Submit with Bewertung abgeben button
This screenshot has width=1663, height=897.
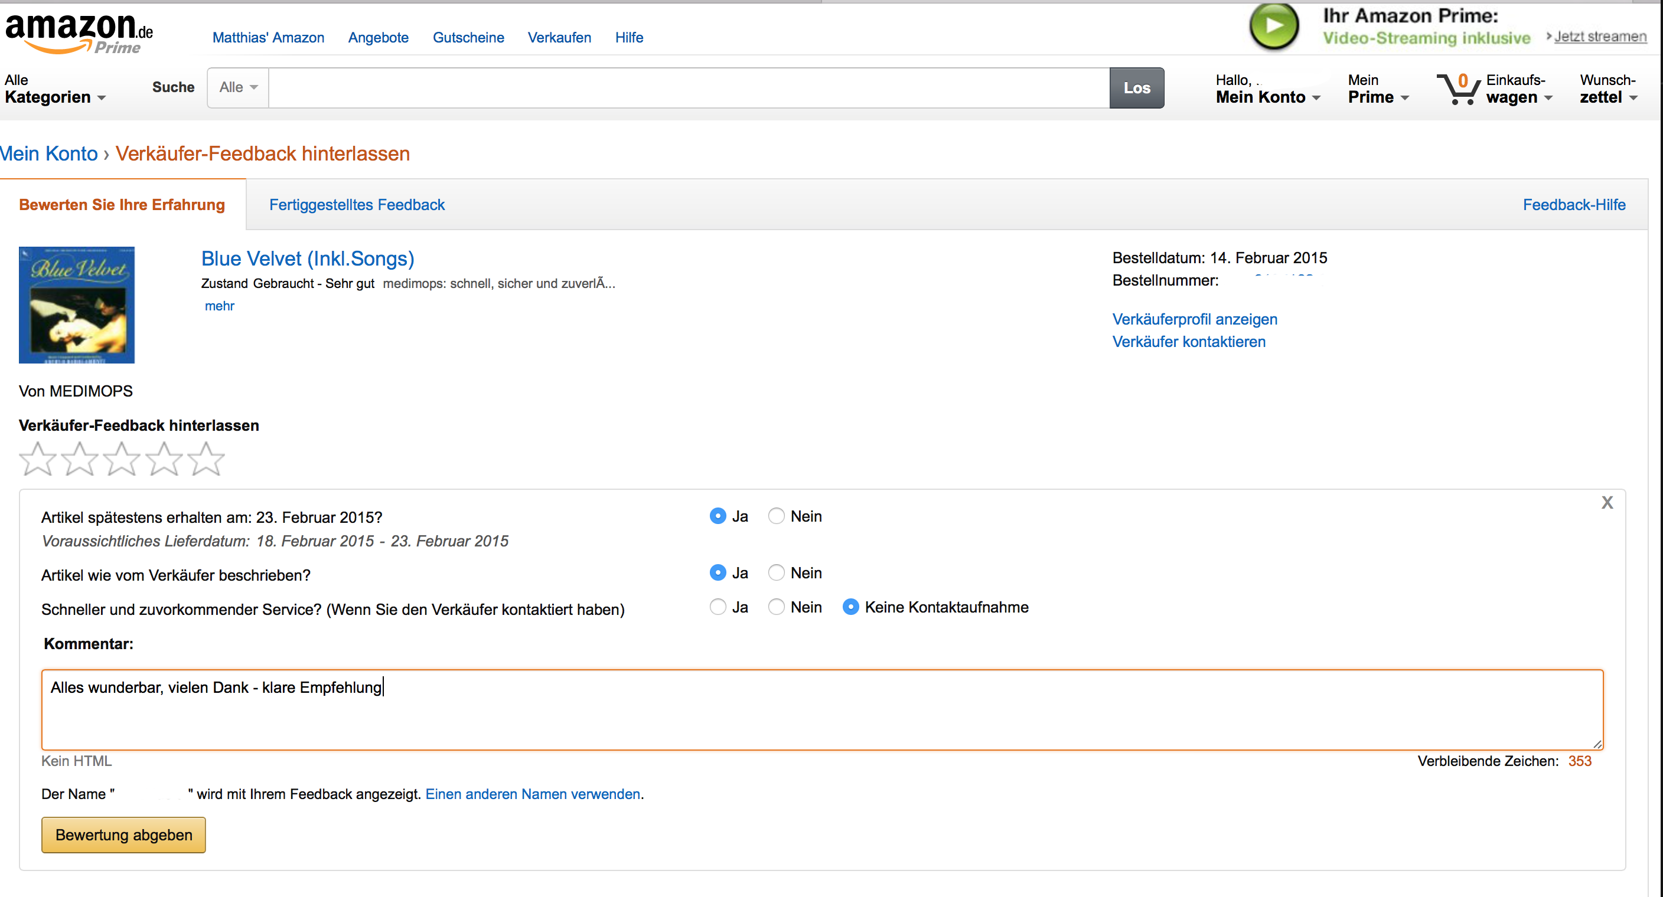pos(123,835)
